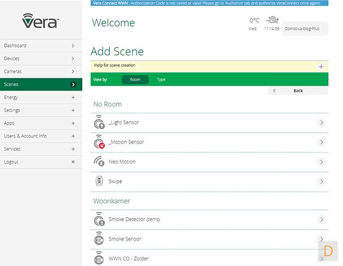
Task: Expand Users & Account Info section
Action: [x=73, y=136]
